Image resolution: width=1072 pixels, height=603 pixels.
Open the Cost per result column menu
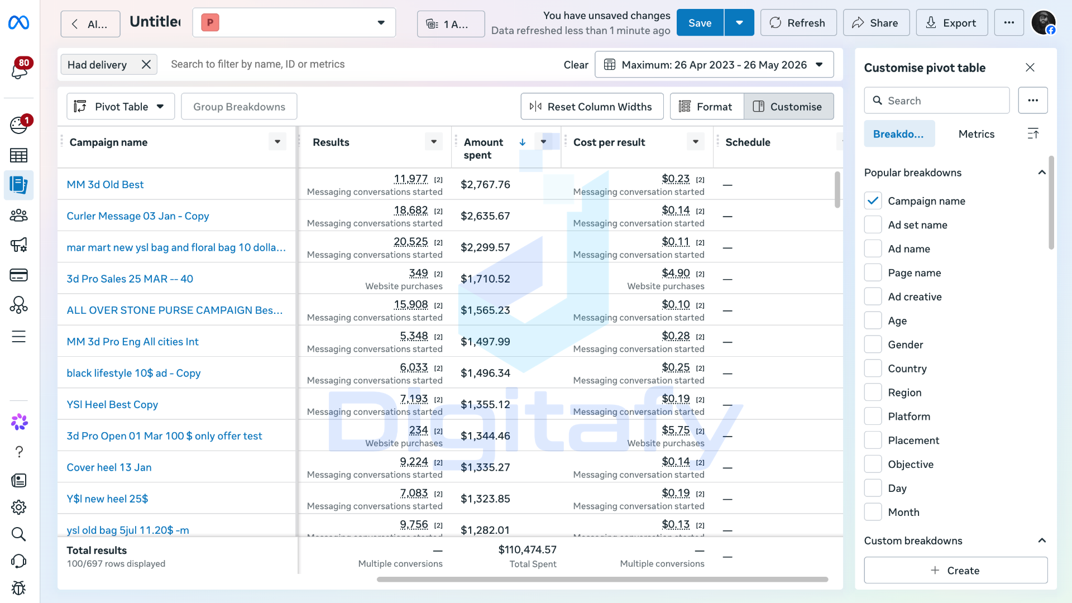tap(696, 142)
